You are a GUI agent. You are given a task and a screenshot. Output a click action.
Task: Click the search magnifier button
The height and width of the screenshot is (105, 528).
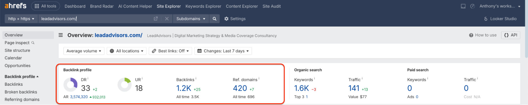tap(214, 19)
